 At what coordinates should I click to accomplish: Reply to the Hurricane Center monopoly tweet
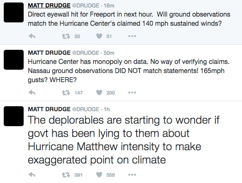[x=32, y=93]
